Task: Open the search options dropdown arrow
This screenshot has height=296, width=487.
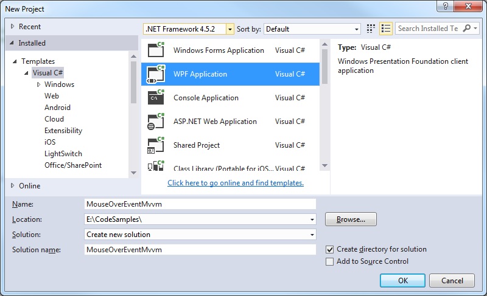Action: pyautogui.click(x=475, y=28)
